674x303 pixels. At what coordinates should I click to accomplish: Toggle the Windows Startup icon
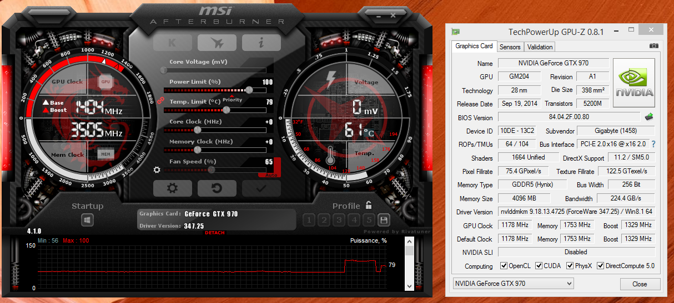pyautogui.click(x=88, y=220)
